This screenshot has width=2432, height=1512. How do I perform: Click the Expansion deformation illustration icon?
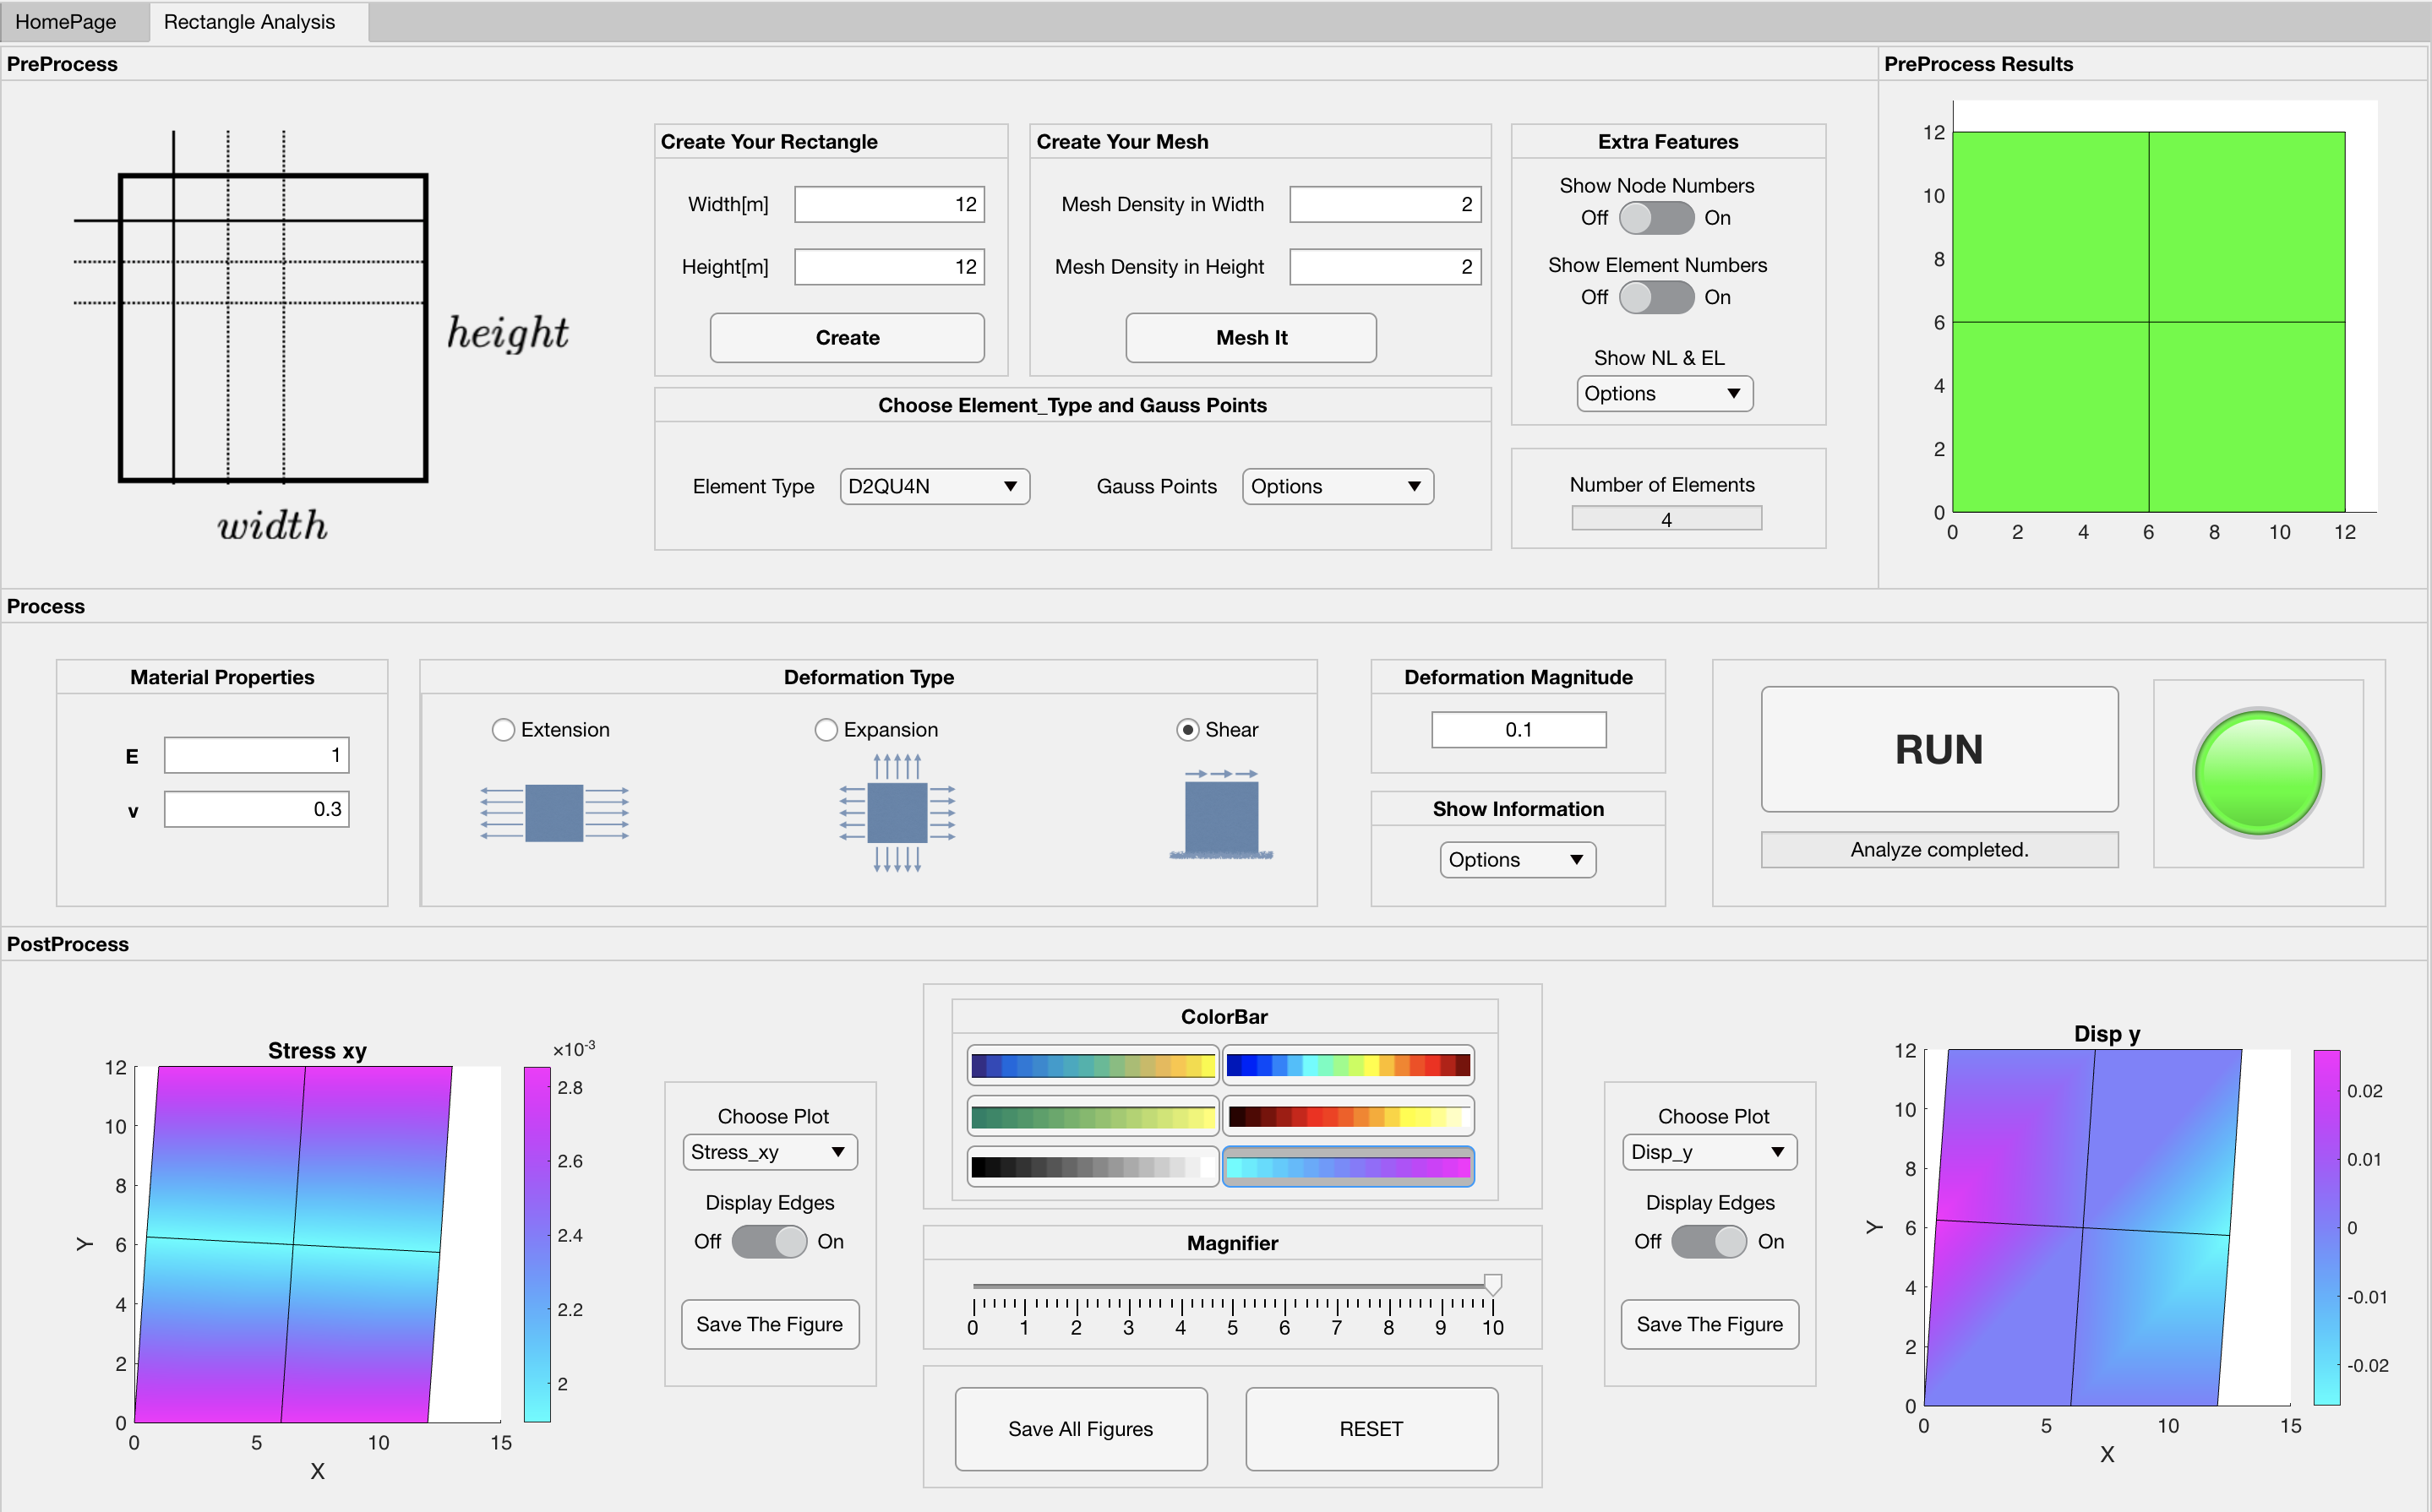click(x=897, y=813)
